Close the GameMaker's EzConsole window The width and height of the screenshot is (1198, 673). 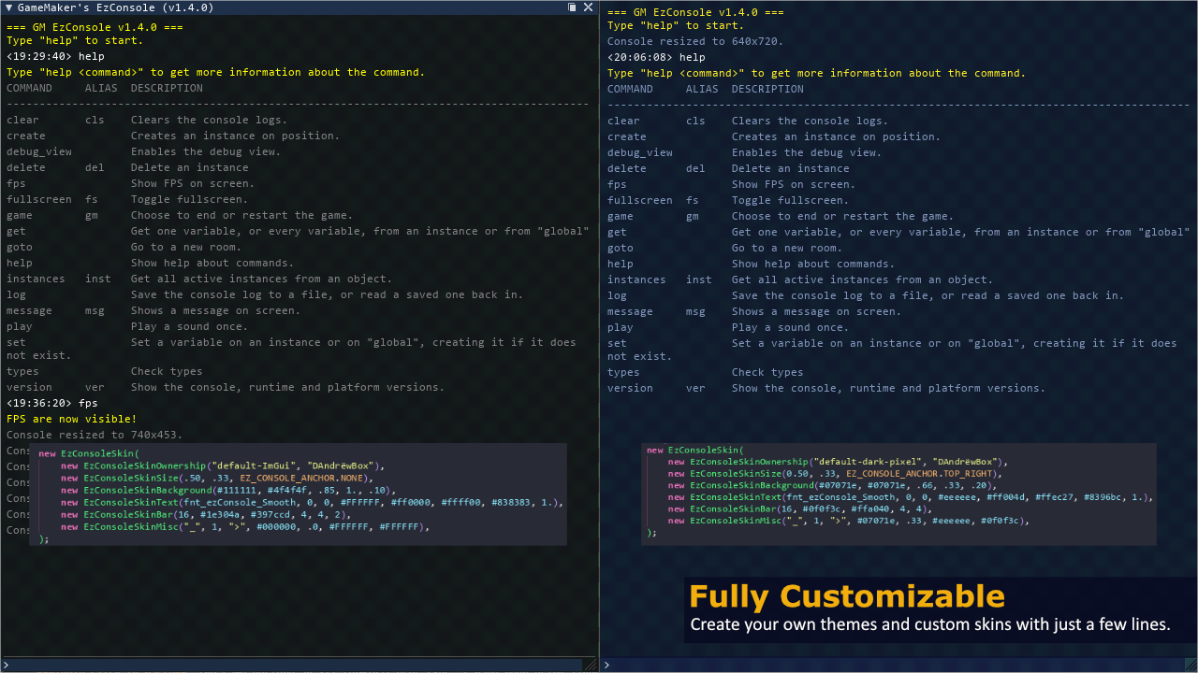coord(589,7)
